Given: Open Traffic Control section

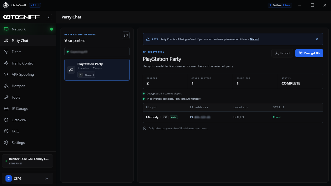Looking at the screenshot, I should point(28,63).
